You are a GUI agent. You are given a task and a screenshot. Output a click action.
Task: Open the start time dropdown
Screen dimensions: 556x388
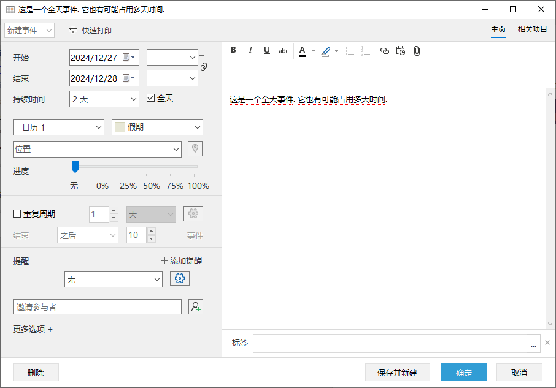pos(193,58)
